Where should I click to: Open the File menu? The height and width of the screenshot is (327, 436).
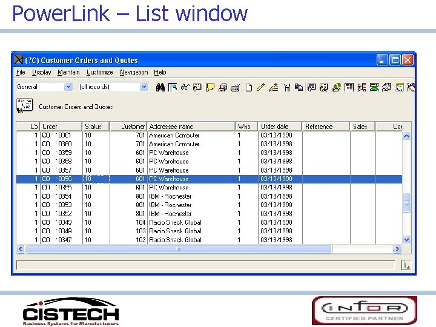[21, 72]
